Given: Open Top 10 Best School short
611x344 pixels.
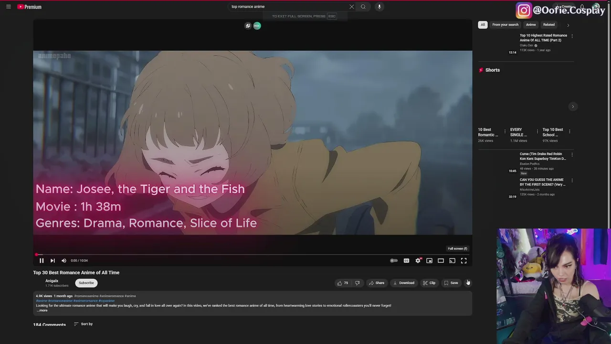Looking at the screenshot, I should click(x=553, y=132).
